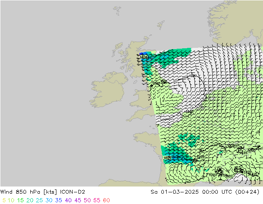Click the legend value 50 in magenta

click(x=88, y=200)
